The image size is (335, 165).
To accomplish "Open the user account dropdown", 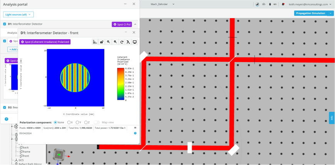I will click(x=311, y=4).
